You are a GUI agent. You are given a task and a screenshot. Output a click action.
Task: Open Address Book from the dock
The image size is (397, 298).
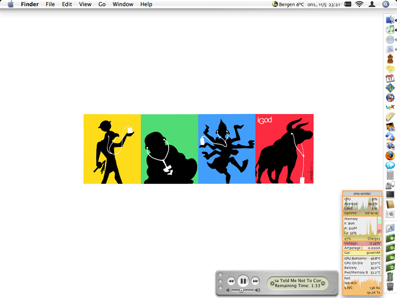pos(390,204)
